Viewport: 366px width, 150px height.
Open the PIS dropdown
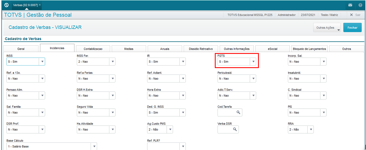[324, 112]
